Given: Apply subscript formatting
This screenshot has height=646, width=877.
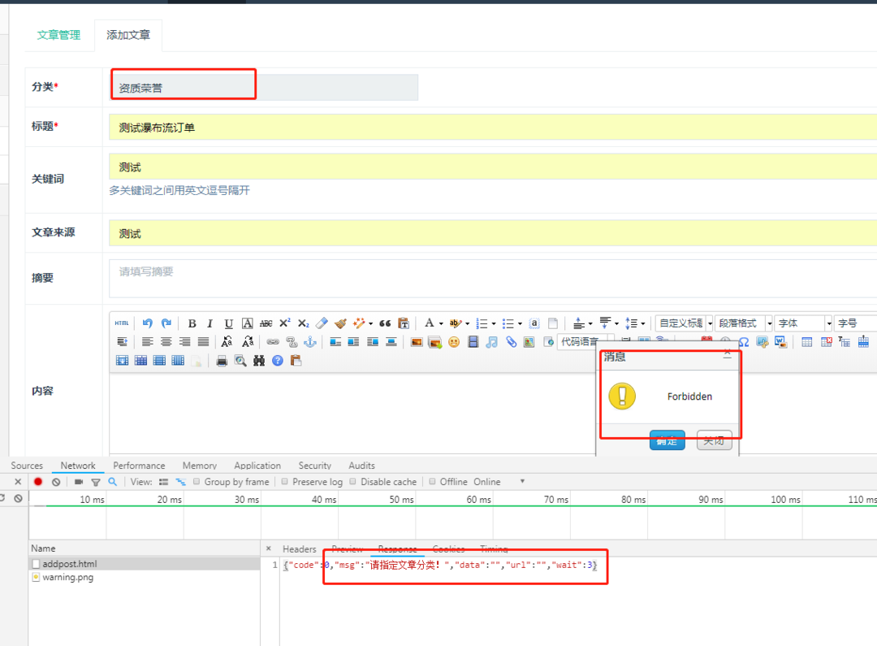Looking at the screenshot, I should click(303, 323).
